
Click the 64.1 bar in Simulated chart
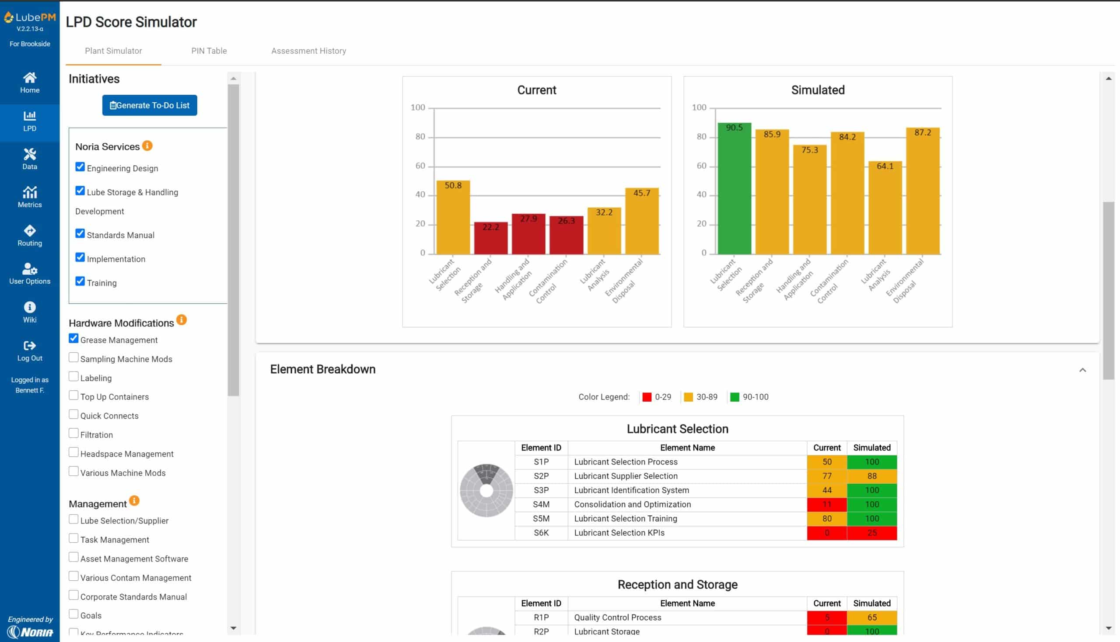[x=885, y=208]
